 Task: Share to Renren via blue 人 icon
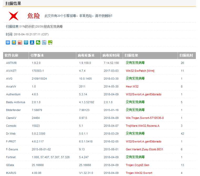(32, 42)
